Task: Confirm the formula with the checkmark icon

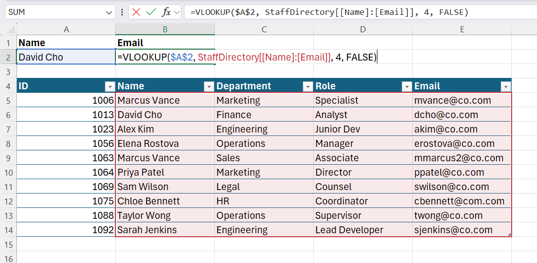Action: [151, 12]
